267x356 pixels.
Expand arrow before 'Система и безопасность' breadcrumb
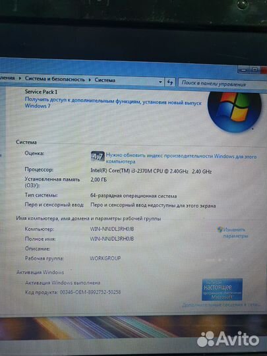(20, 78)
